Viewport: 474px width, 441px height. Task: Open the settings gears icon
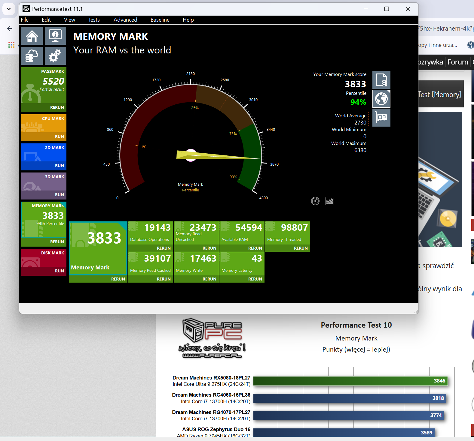55,56
